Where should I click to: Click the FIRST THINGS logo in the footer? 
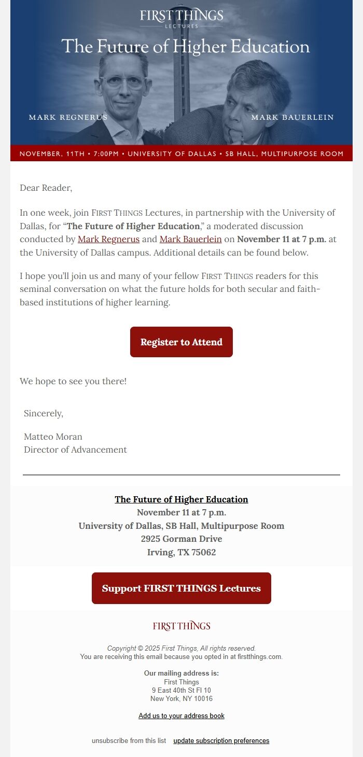[181, 626]
